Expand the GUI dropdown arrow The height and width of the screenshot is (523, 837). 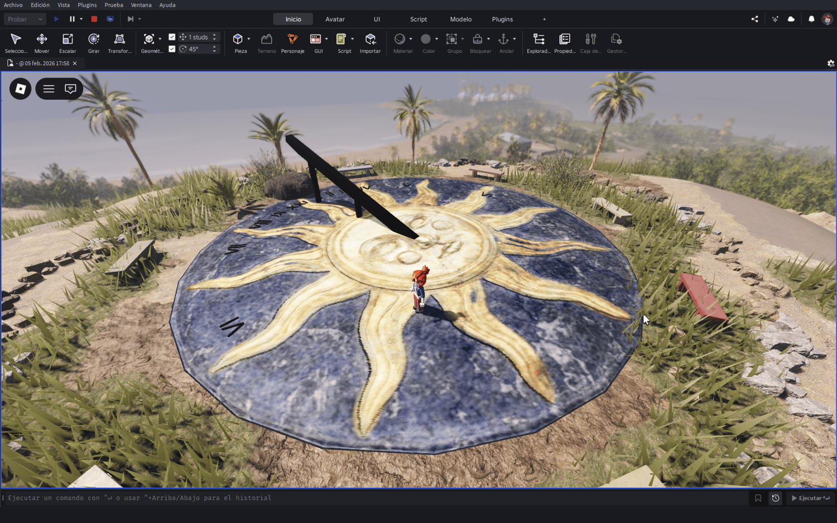coord(326,39)
